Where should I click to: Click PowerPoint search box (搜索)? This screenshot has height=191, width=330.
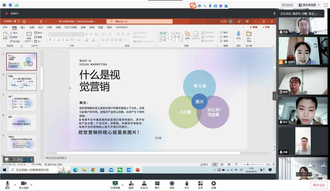pyautogui.click(x=140, y=22)
